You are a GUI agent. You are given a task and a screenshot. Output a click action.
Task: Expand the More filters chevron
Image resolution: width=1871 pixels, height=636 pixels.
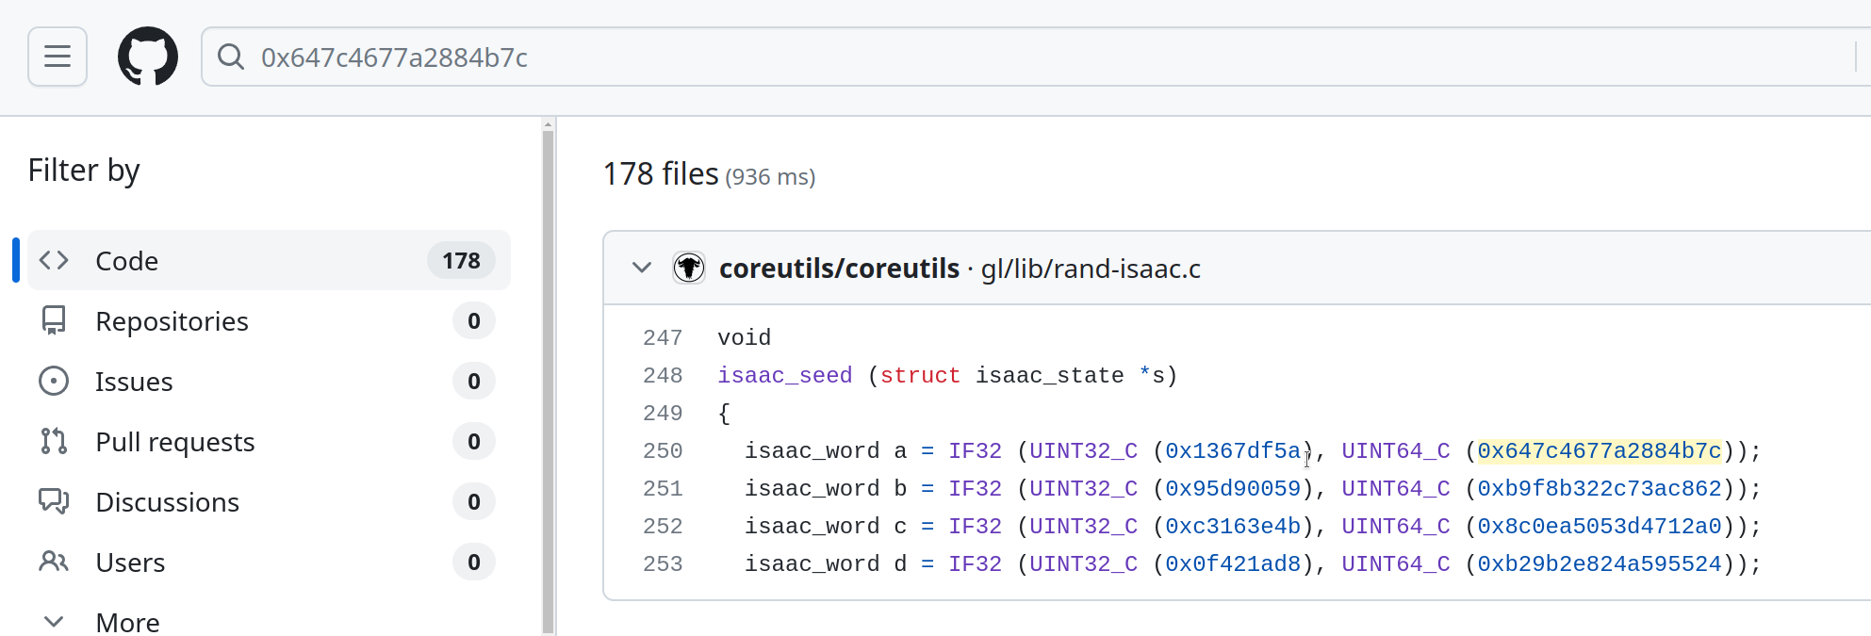(x=54, y=622)
